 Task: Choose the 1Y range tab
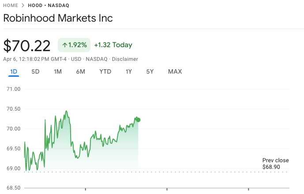129,71
